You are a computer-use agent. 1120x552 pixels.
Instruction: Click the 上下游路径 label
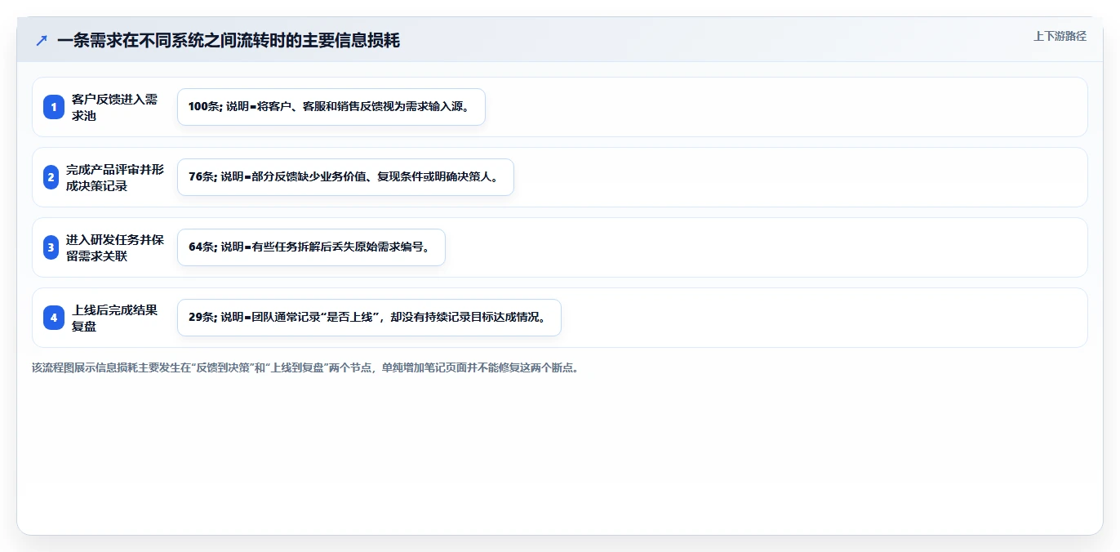click(x=1060, y=36)
